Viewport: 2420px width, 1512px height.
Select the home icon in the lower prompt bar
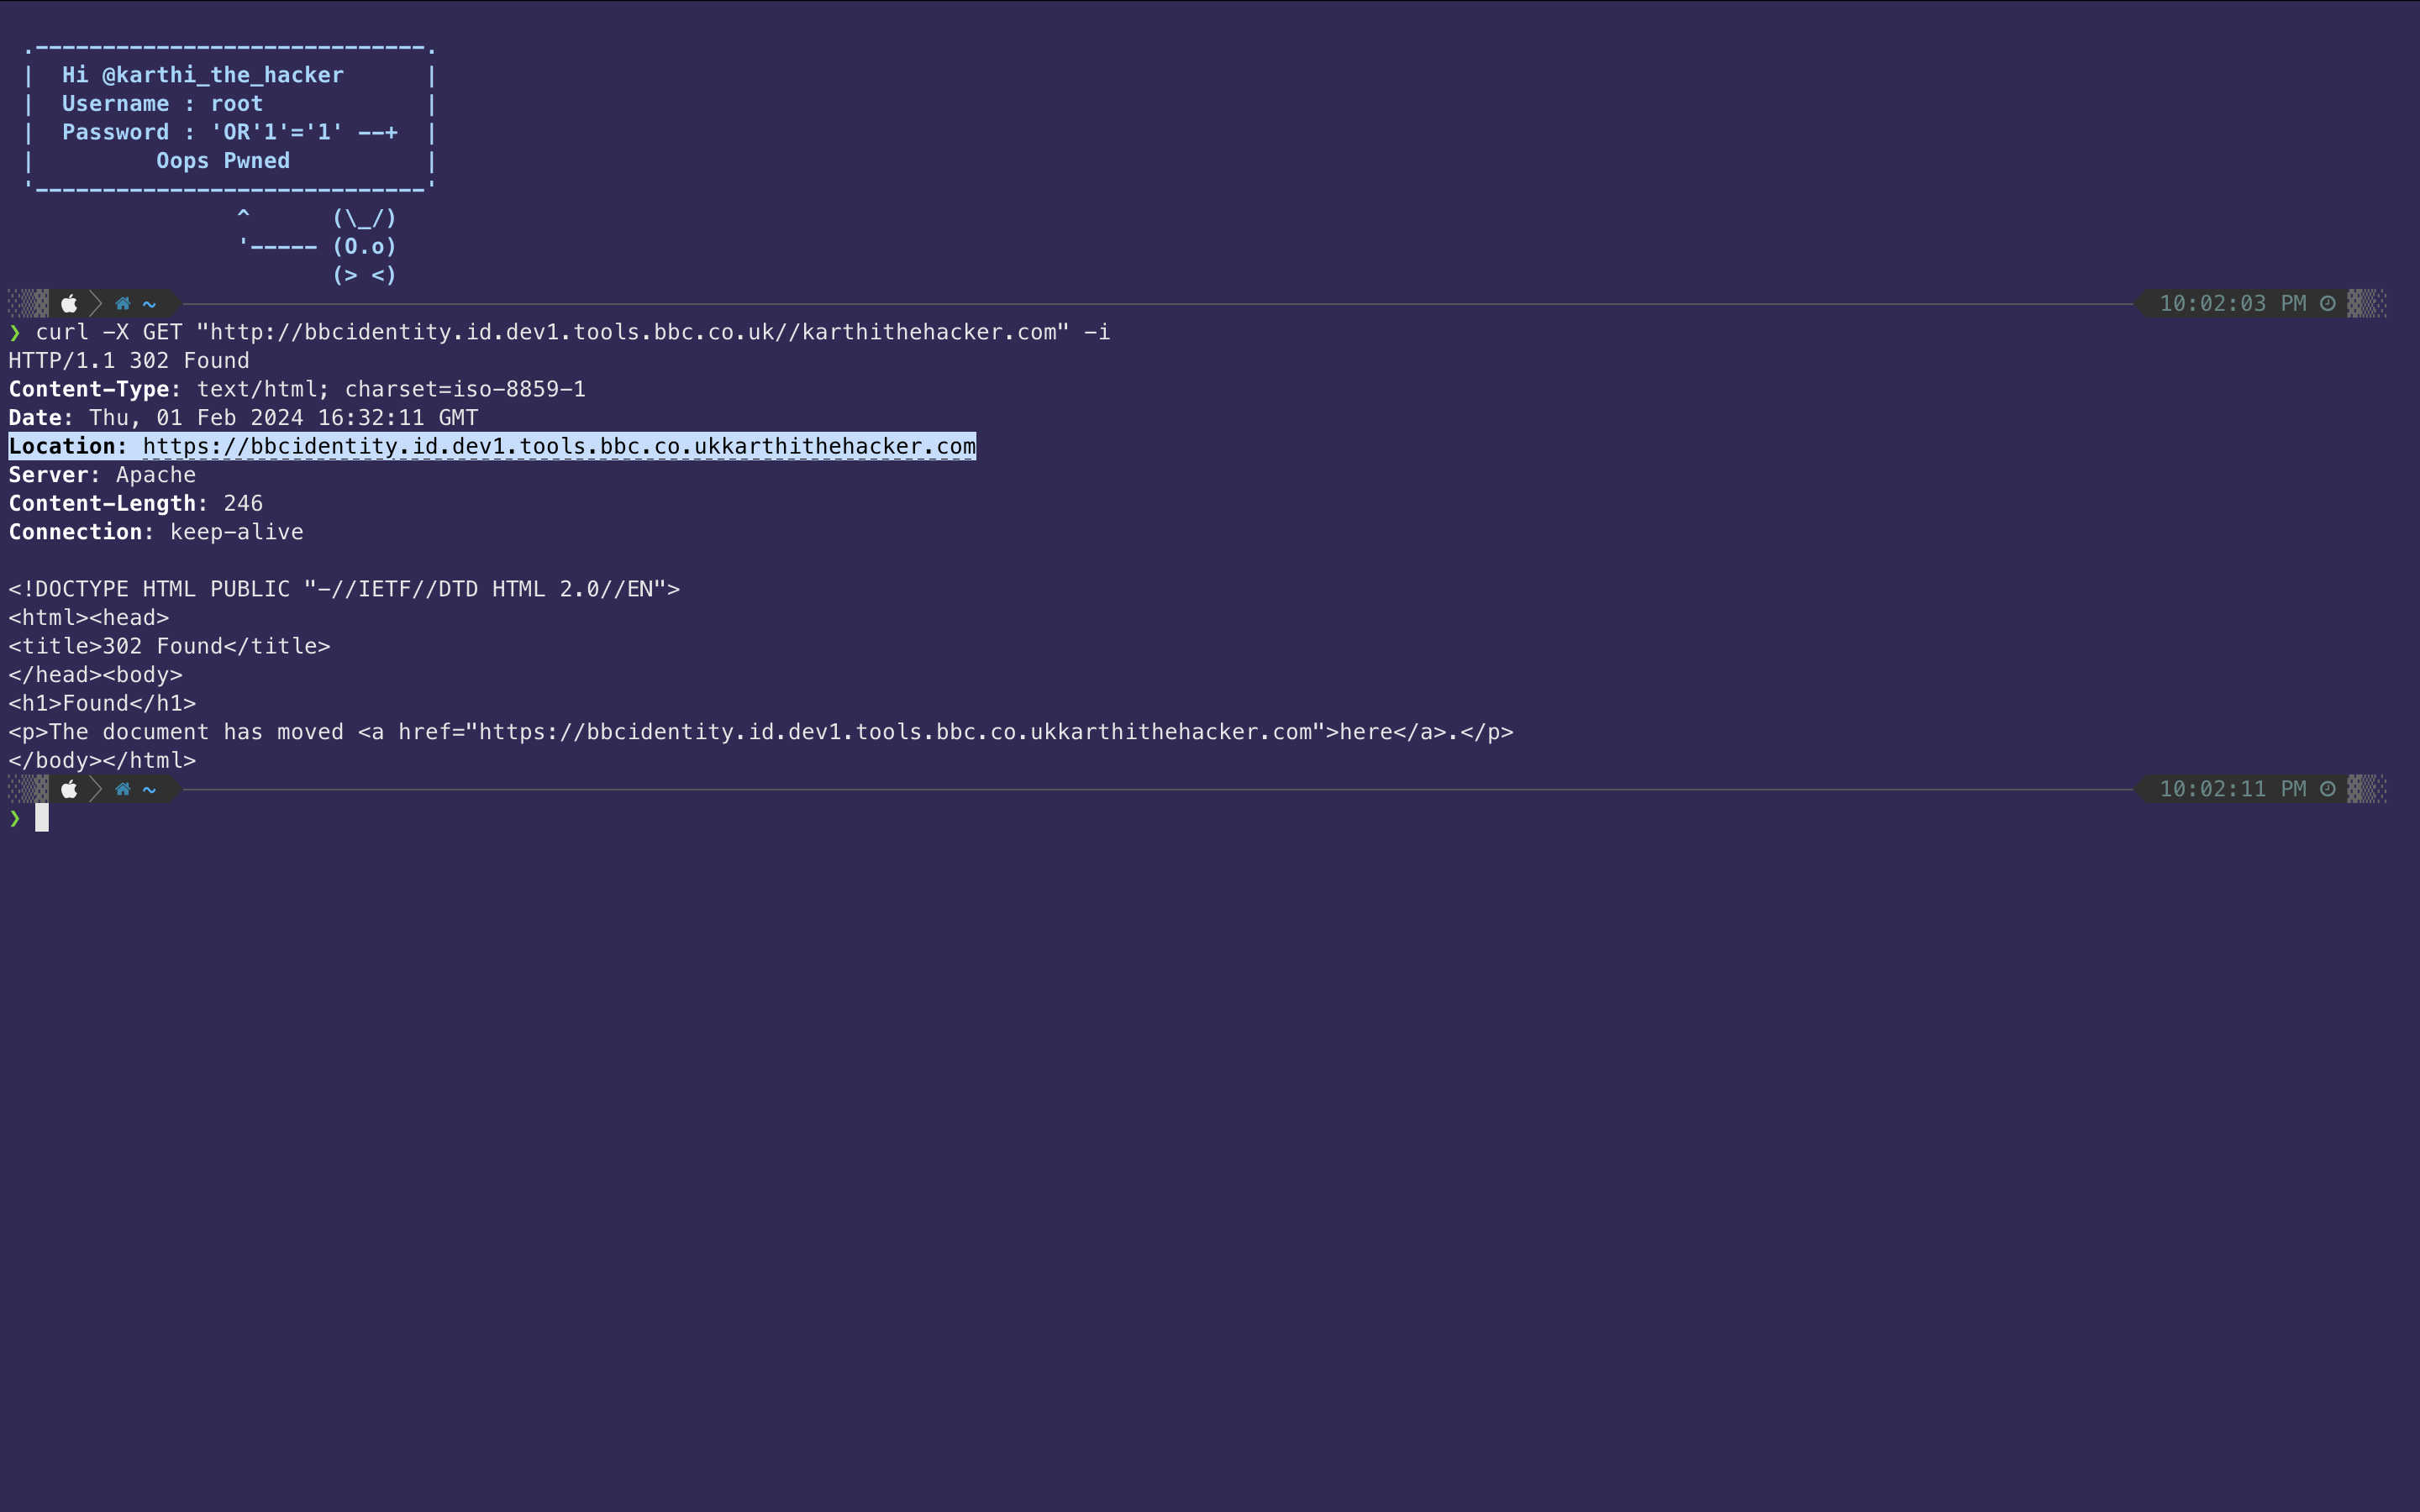coord(123,789)
